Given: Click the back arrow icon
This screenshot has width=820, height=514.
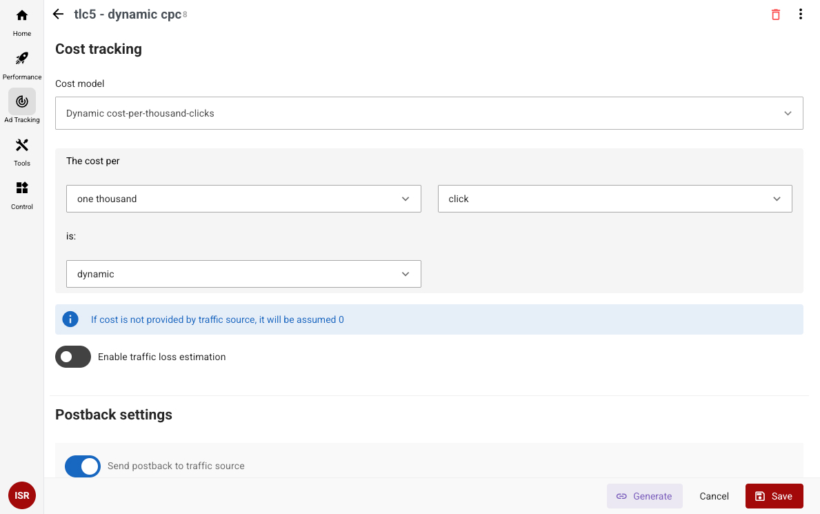Looking at the screenshot, I should (x=59, y=14).
